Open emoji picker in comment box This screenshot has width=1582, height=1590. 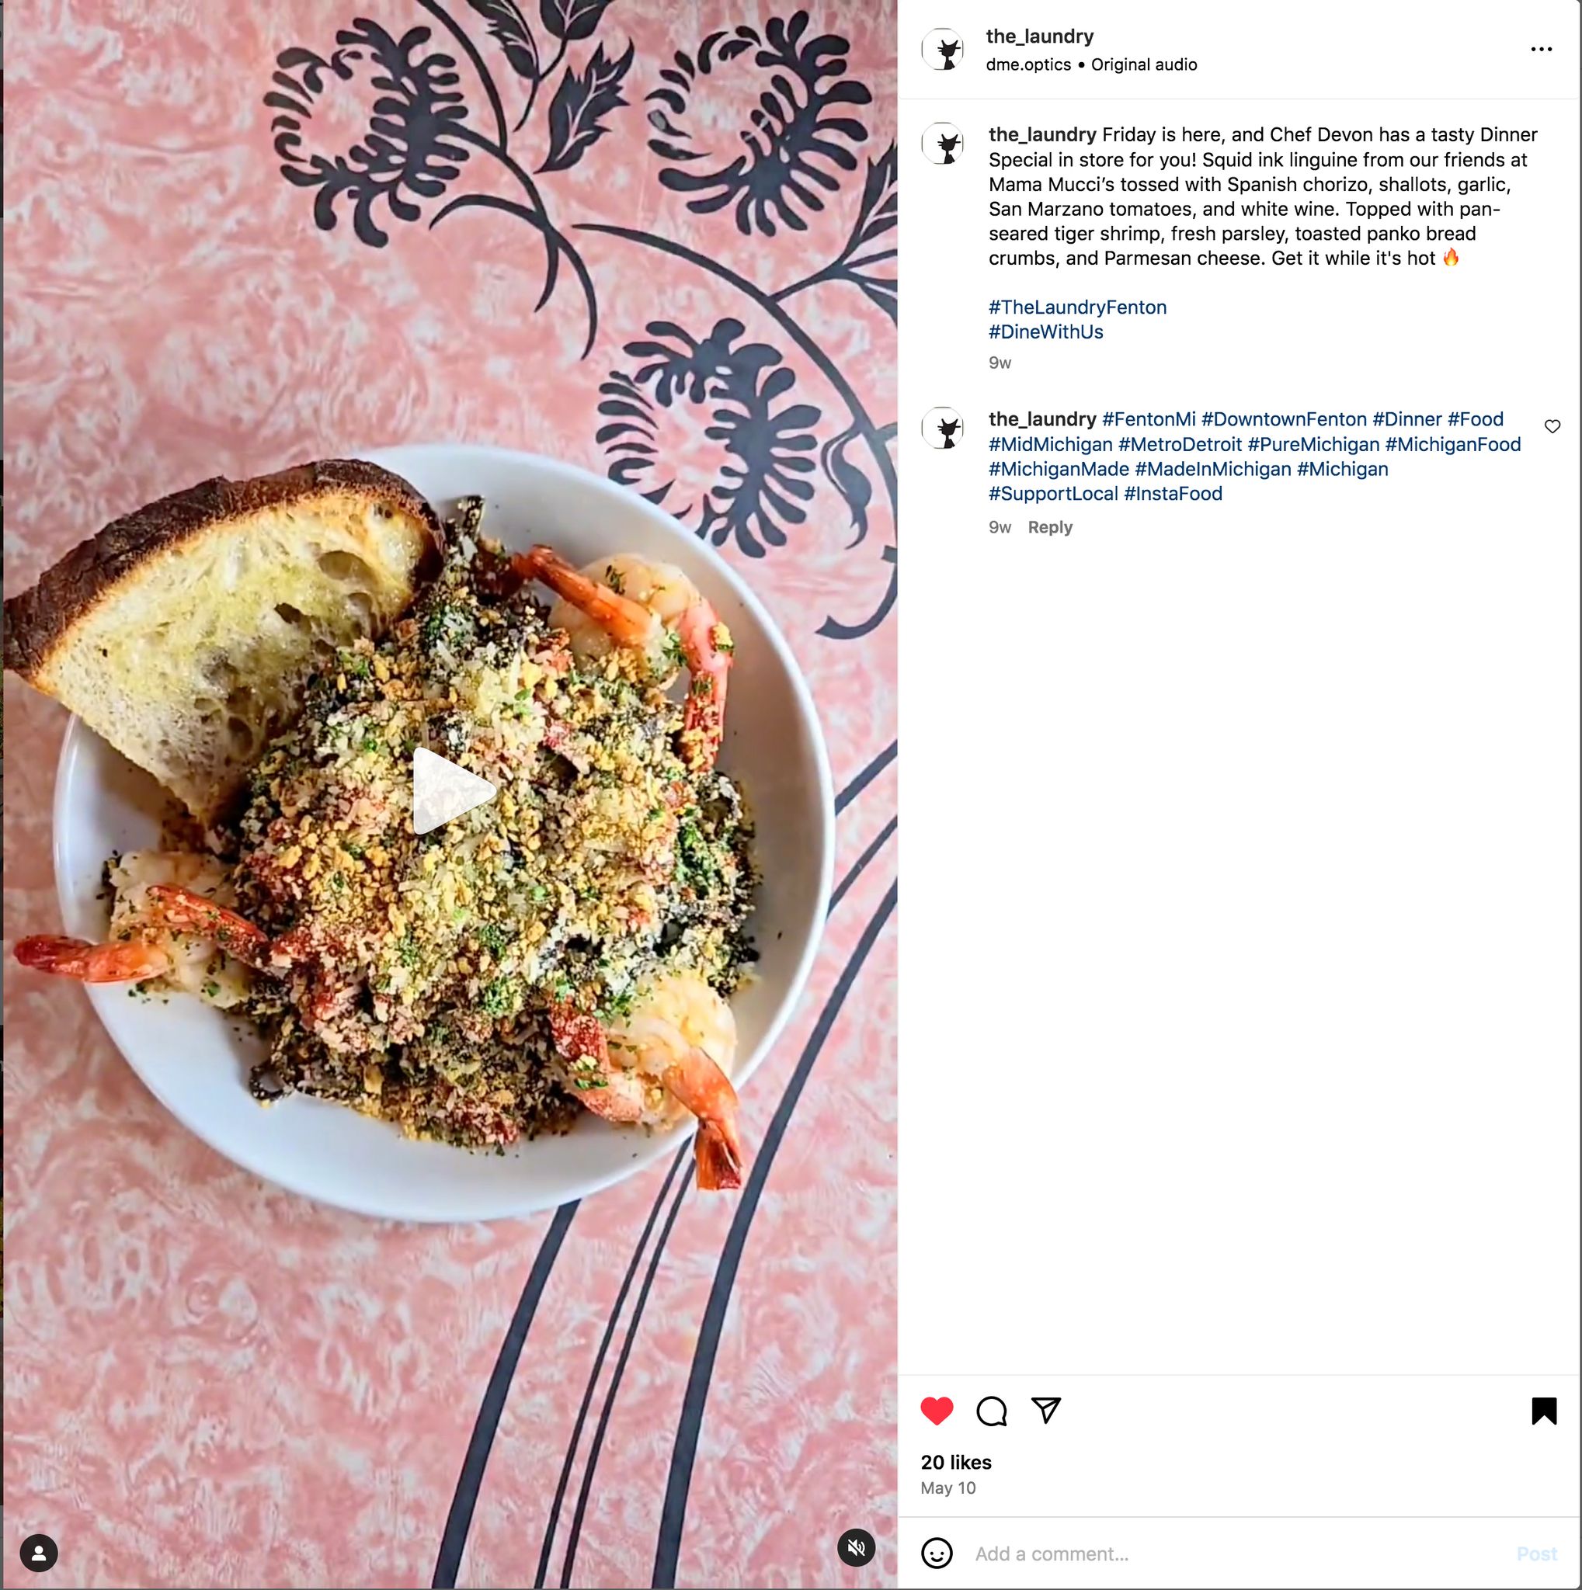pos(937,1553)
